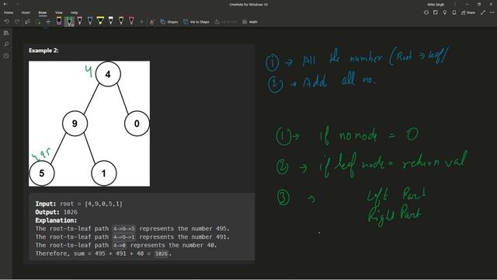Select the white pen
Screen dimensions: 497x280
pyautogui.click(x=110, y=21)
